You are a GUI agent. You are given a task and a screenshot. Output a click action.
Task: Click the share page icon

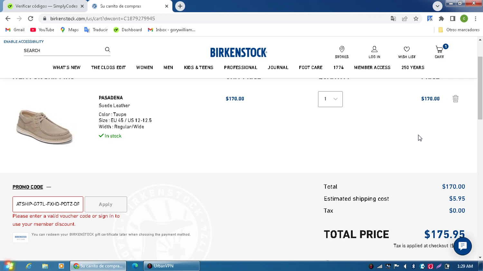pyautogui.click(x=405, y=19)
